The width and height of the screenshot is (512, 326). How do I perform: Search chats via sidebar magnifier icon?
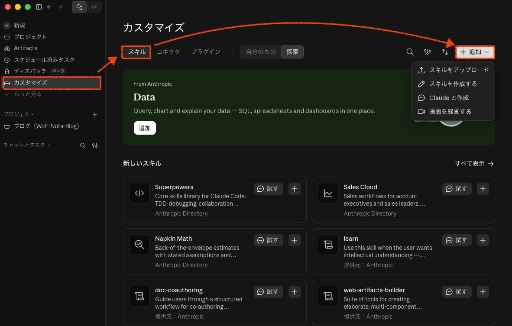coord(83,145)
